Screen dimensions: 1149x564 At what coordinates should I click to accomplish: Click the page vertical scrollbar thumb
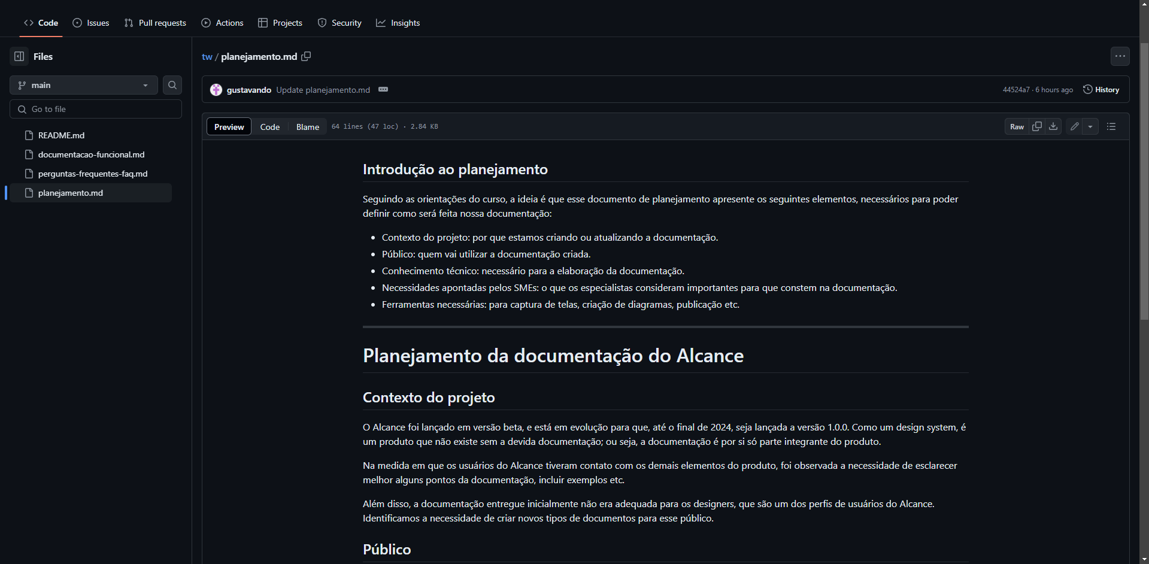(1144, 181)
